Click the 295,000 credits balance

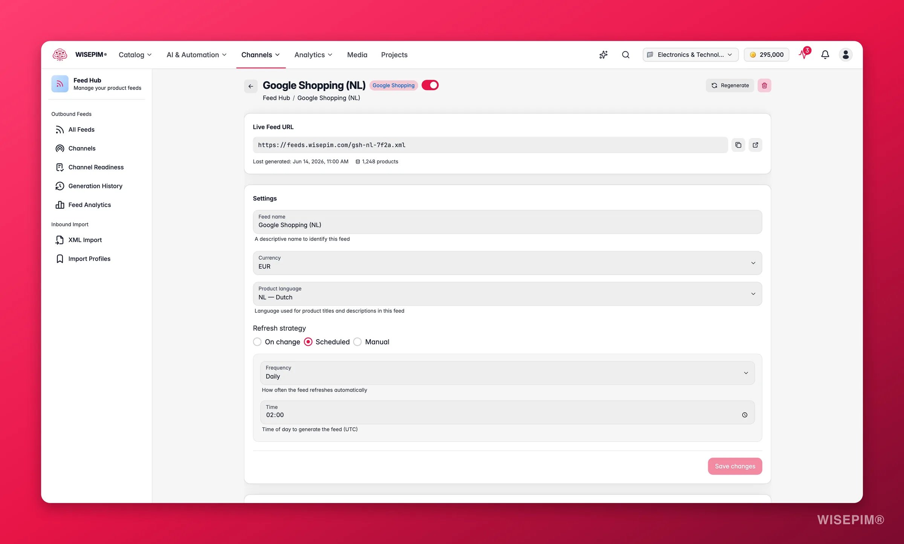coord(767,55)
